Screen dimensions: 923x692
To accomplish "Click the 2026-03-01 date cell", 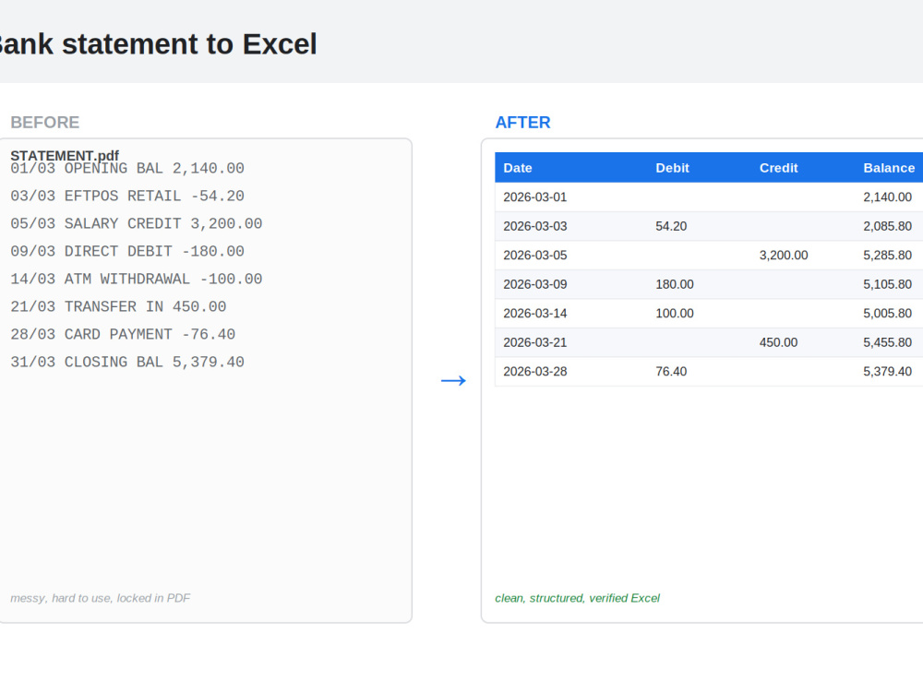I will click(x=571, y=197).
